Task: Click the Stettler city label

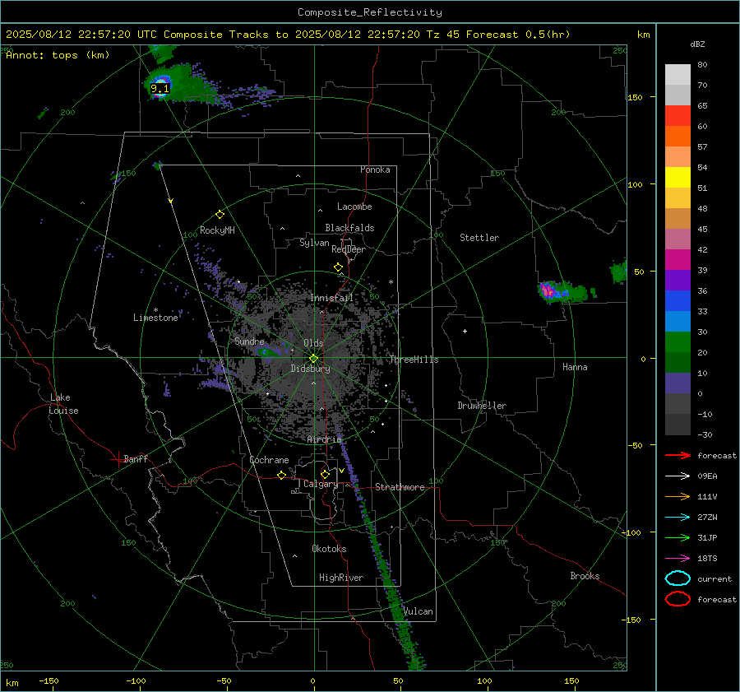Action: [479, 238]
